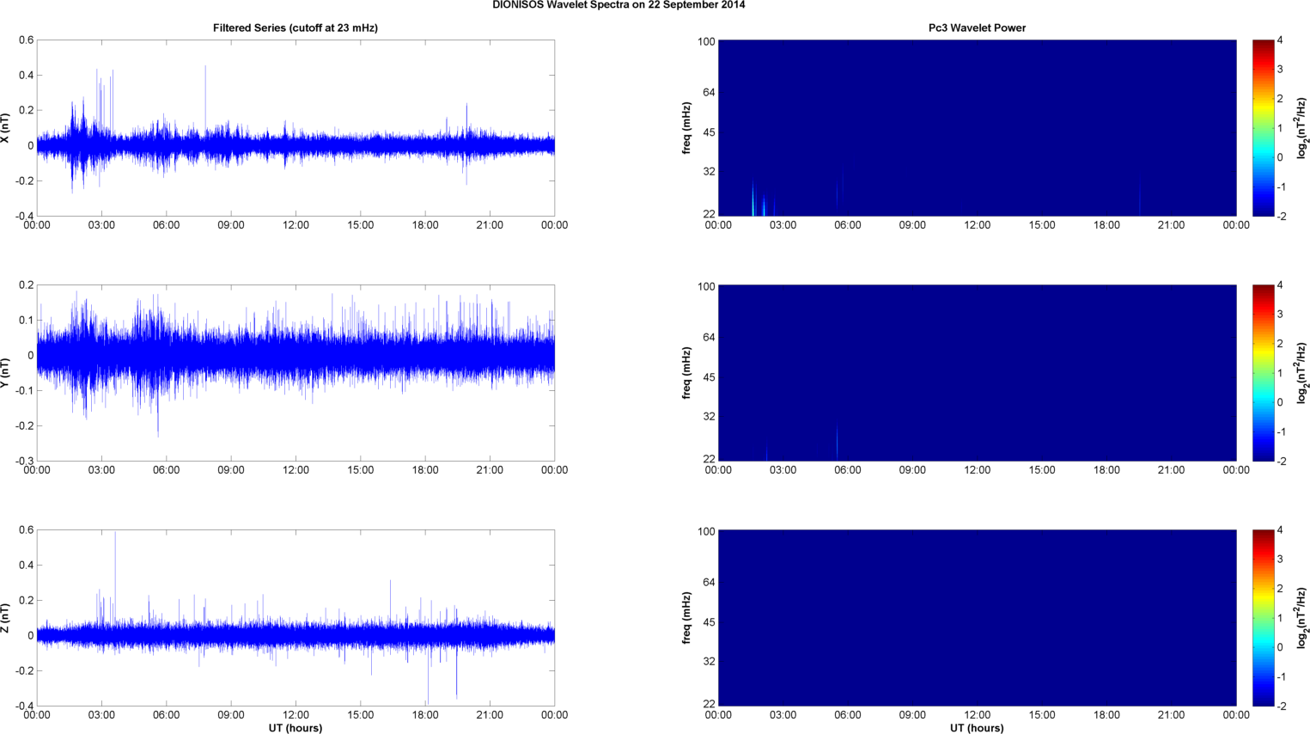Viewport: 1310px width, 734px height.
Task: Click the freq (mHz) label of X-row wavelet plot
Action: point(687,128)
